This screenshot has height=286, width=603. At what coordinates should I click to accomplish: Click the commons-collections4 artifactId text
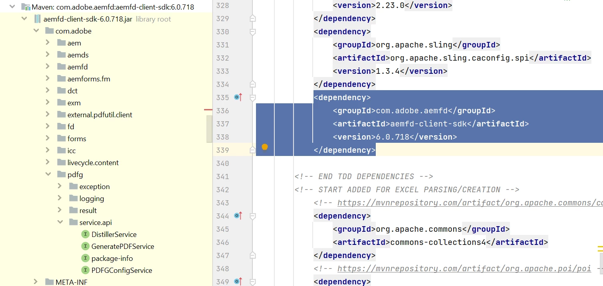click(438, 242)
